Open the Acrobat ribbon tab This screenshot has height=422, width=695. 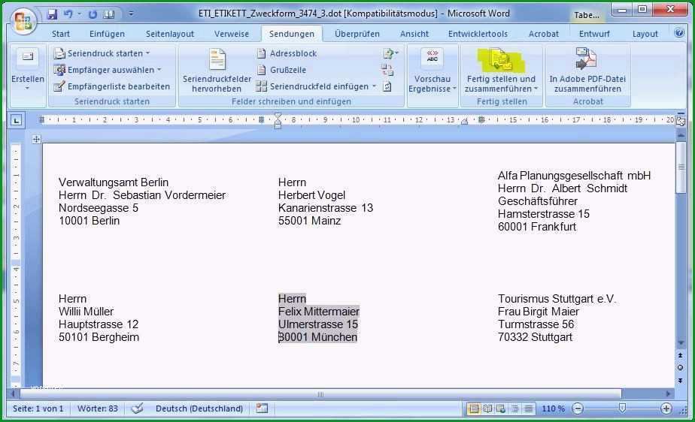click(x=543, y=34)
